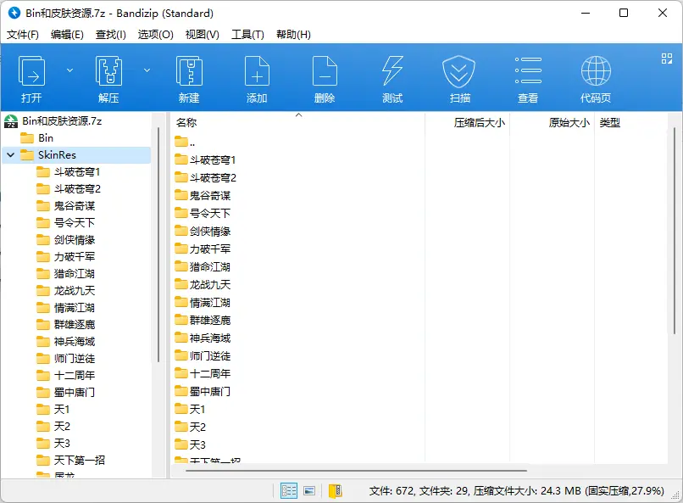Expand the dropdown arrow next to 打开
Screen dimensions: 683x503
coord(69,70)
